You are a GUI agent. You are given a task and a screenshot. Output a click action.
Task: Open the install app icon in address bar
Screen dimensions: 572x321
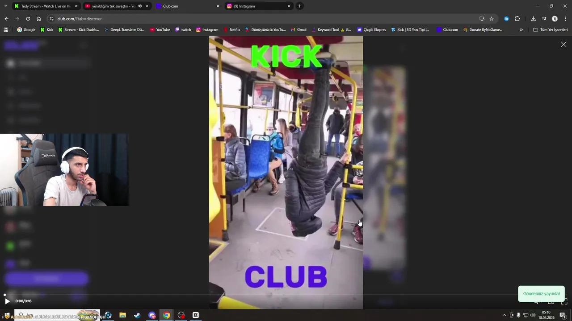click(x=482, y=19)
